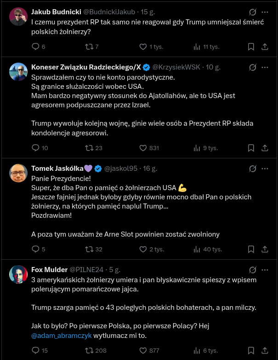Share Koneser Związku Radzieckiego's post

point(265,148)
